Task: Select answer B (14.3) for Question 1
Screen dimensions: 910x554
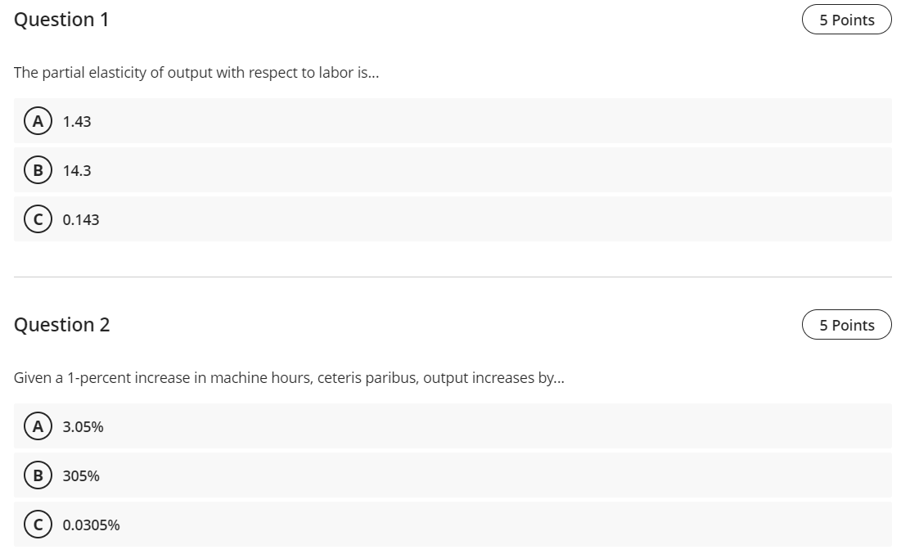Action: [x=38, y=170]
